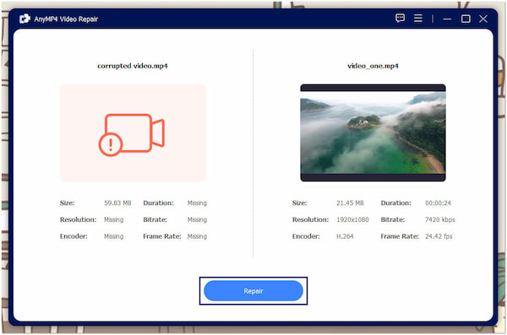
Task: Maximize the AnyMP4 Video Repair window
Action: pos(466,19)
